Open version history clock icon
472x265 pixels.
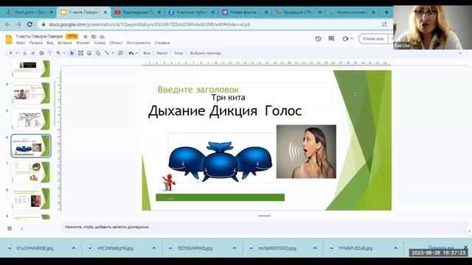(x=318, y=39)
